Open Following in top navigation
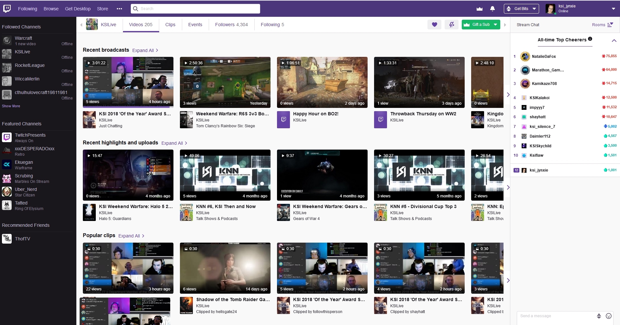 pyautogui.click(x=28, y=9)
